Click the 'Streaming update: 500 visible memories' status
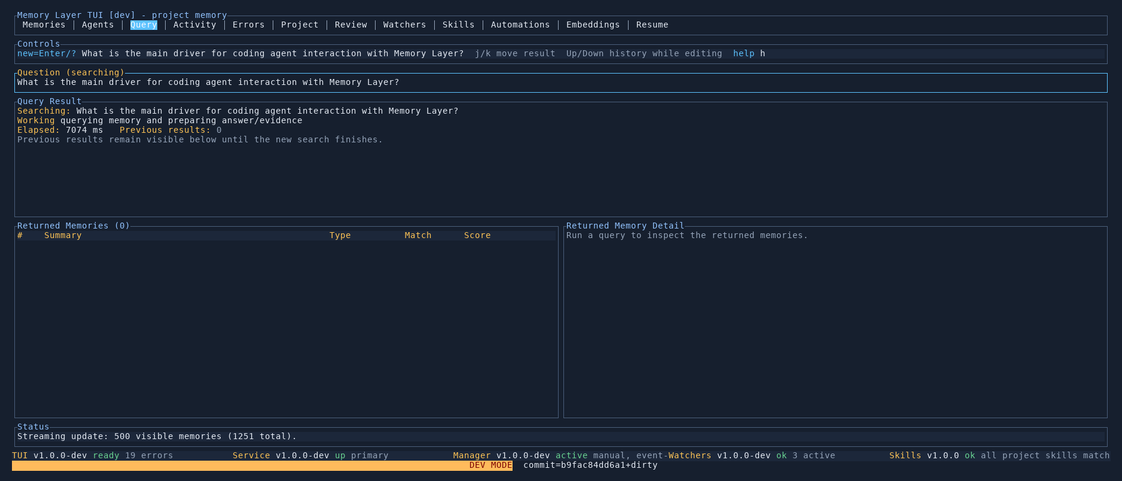The height and width of the screenshot is (481, 1122). tap(157, 436)
